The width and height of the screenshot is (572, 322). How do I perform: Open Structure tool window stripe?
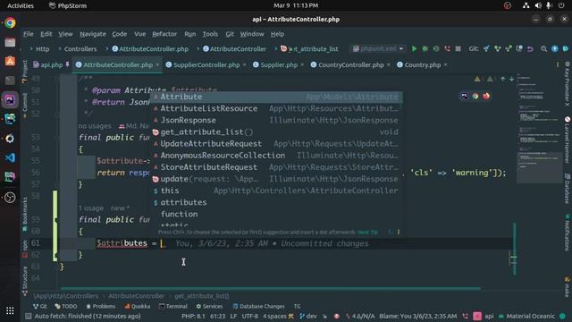click(x=25, y=281)
